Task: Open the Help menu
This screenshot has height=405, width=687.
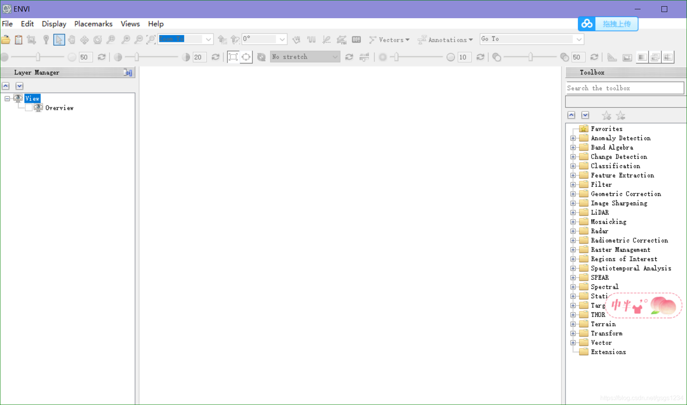Action: point(156,24)
